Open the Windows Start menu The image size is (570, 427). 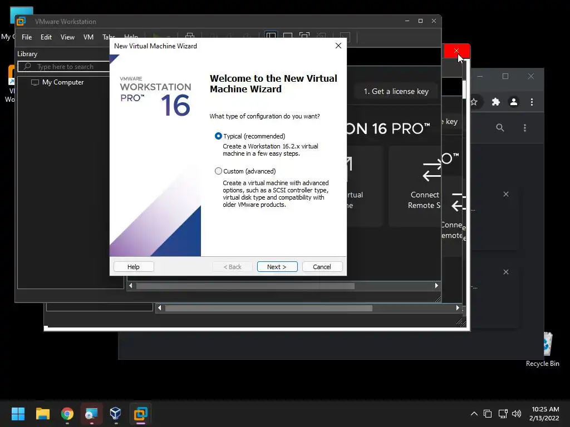[18, 414]
